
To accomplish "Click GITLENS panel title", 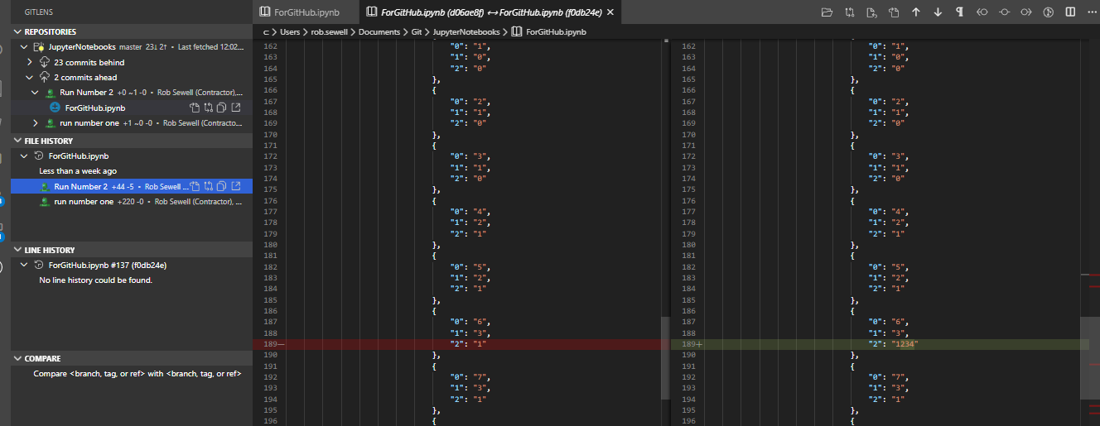I will click(39, 12).
